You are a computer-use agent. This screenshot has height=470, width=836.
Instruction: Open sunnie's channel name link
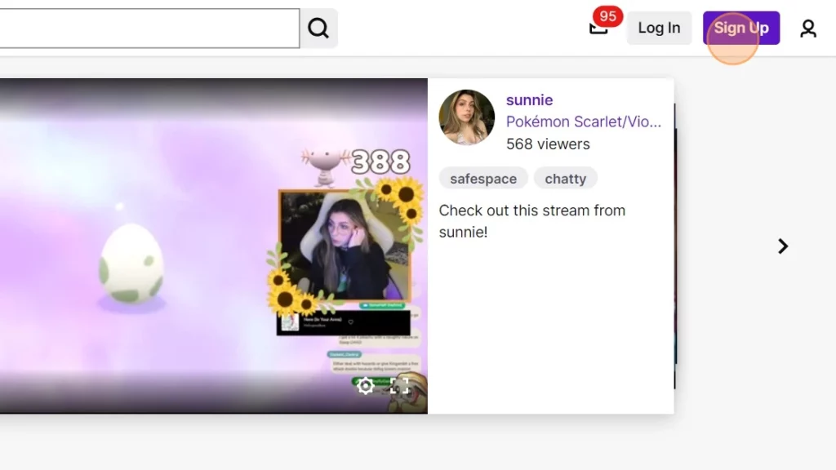coord(529,100)
